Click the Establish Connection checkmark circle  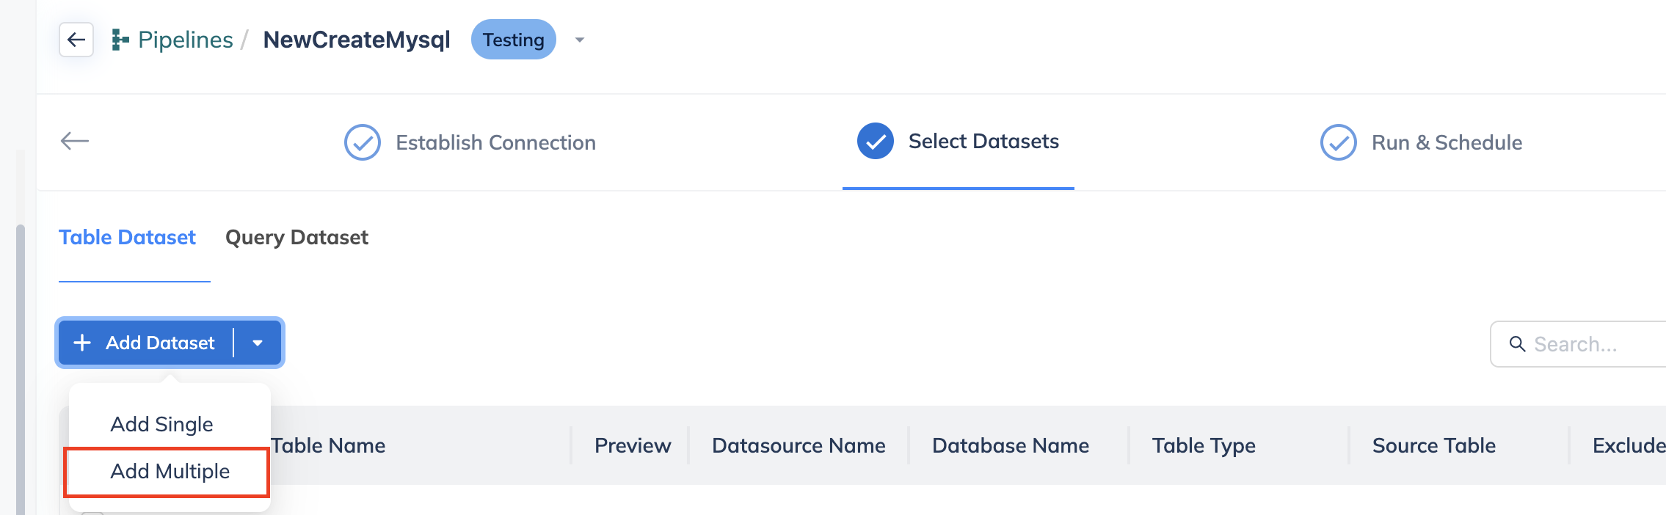pyautogui.click(x=363, y=142)
